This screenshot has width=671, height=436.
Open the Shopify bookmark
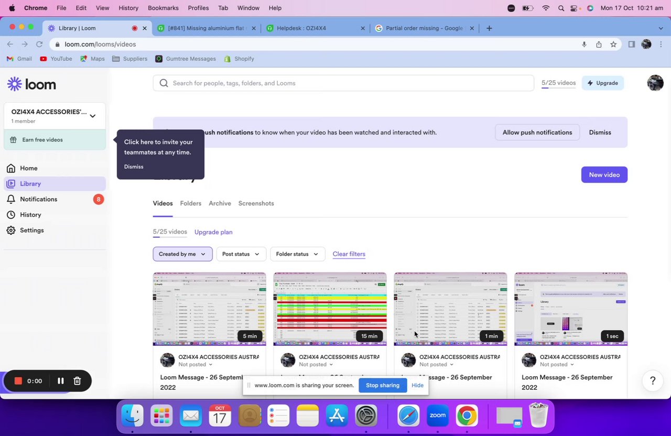click(x=239, y=59)
